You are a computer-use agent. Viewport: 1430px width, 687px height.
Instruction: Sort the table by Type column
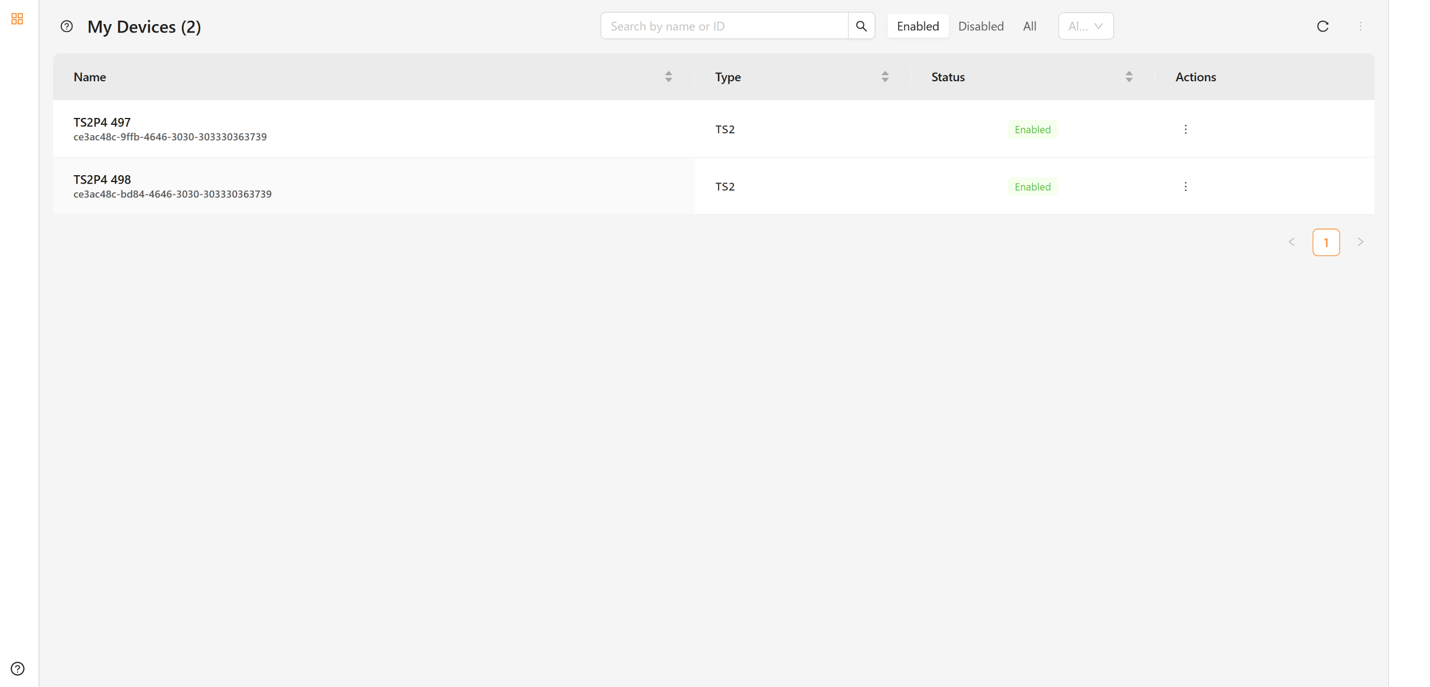coord(884,77)
